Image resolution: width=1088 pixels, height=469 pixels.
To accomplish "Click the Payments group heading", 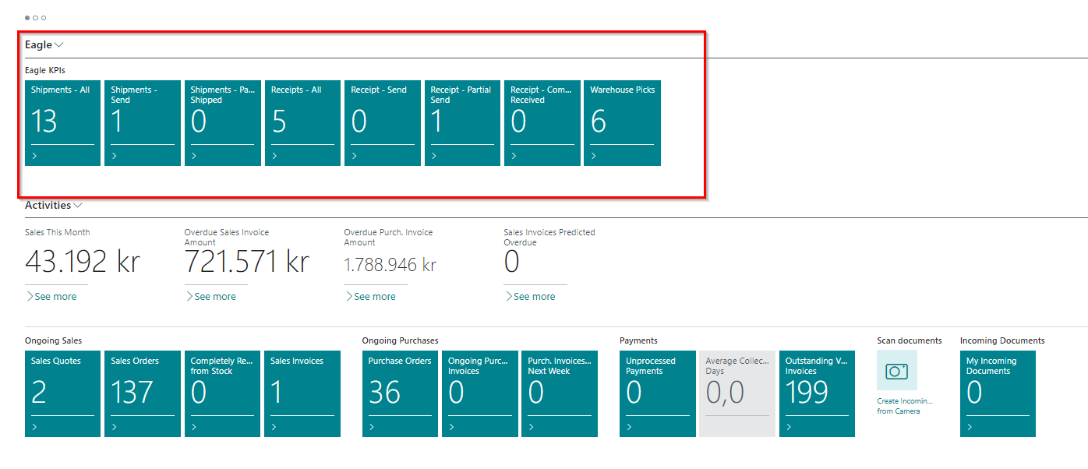I will point(638,340).
